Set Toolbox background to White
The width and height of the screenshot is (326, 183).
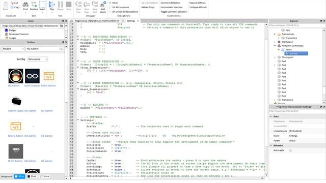click(19, 176)
